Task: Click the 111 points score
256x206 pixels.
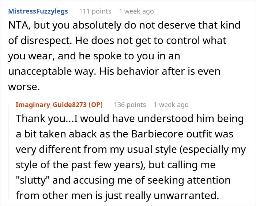Action: click(95, 11)
